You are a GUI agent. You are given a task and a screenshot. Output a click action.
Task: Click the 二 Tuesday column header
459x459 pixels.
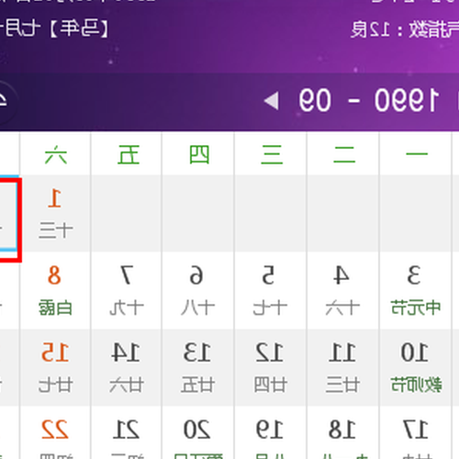click(344, 154)
